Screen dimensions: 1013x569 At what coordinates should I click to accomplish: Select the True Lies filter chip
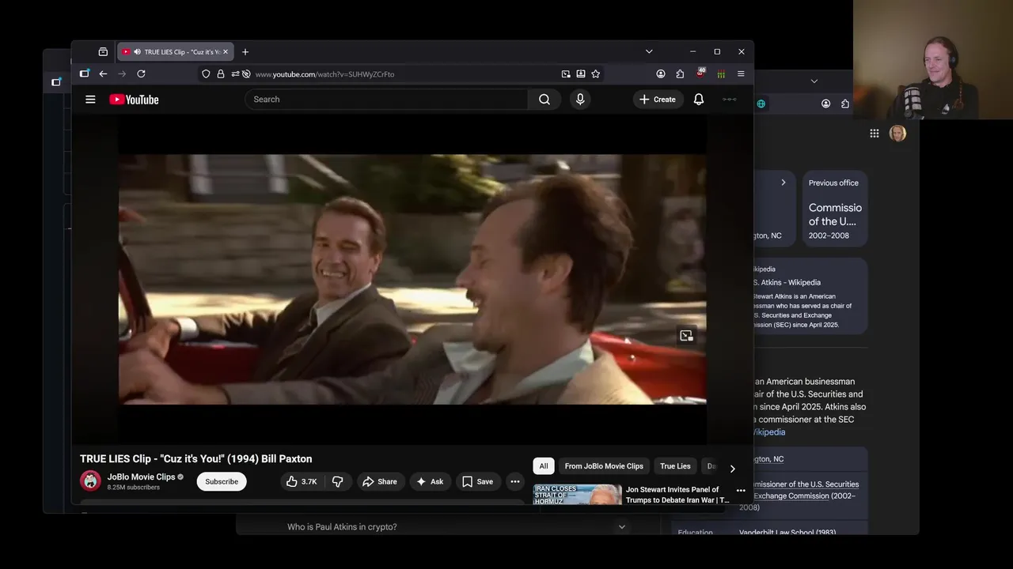675,466
